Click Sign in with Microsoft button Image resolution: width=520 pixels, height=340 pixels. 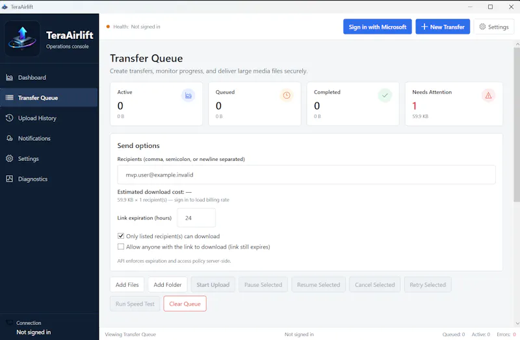(378, 27)
